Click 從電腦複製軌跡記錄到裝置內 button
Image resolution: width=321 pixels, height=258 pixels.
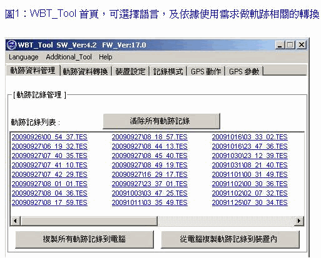tap(230, 239)
